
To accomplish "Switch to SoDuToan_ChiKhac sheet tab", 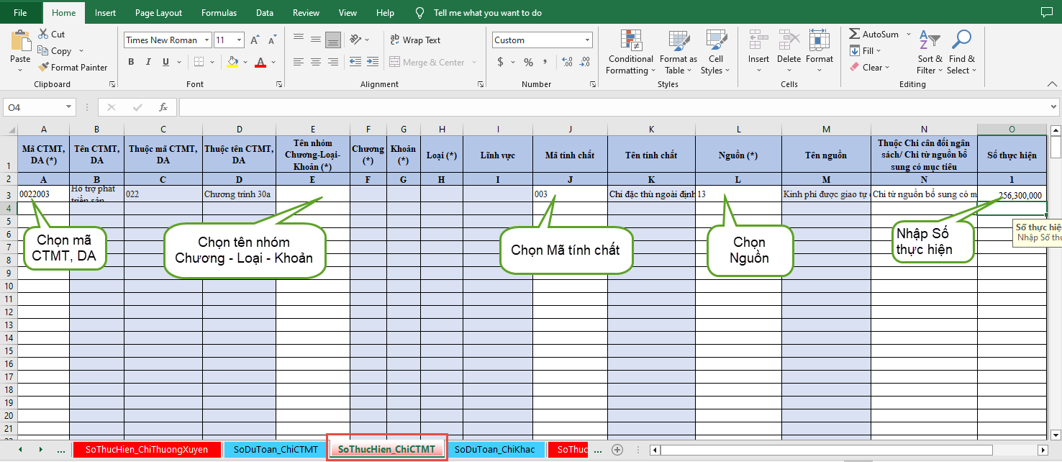I will click(x=494, y=449).
